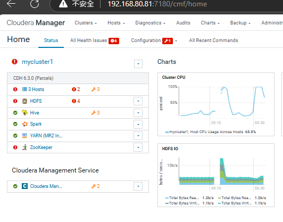Open the Hosts menu in navbar
Screen dimensions: 283x222
[116, 23]
